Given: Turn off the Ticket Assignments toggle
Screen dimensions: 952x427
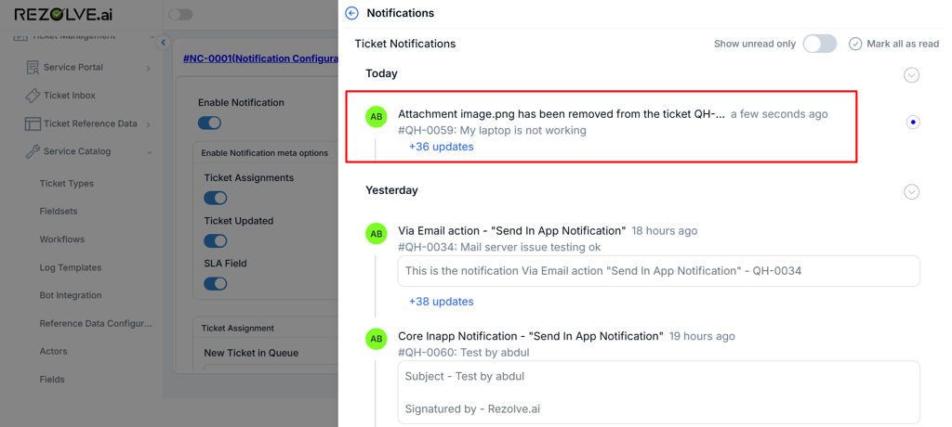Looking at the screenshot, I should [x=215, y=198].
